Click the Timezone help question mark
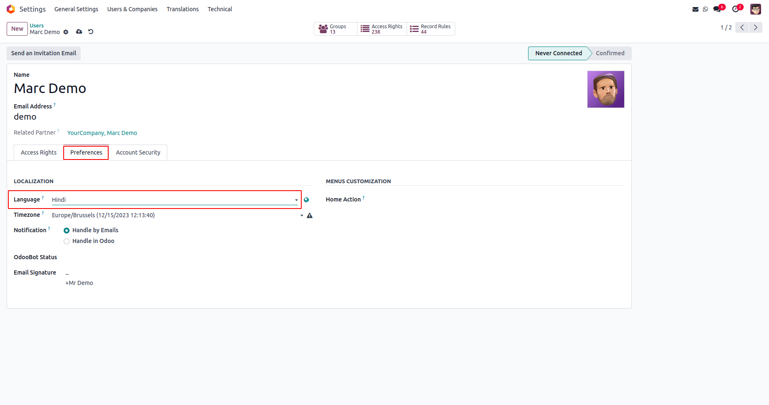Screen dimensions: 769x405 click(42, 213)
